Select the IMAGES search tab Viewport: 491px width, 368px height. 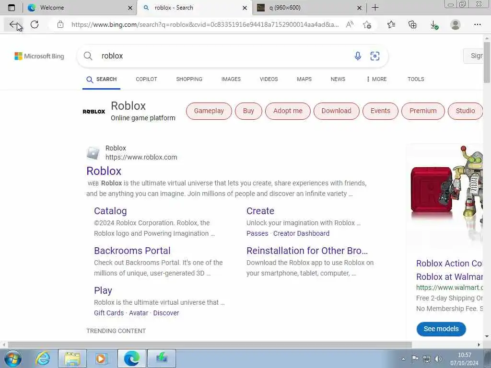231,79
